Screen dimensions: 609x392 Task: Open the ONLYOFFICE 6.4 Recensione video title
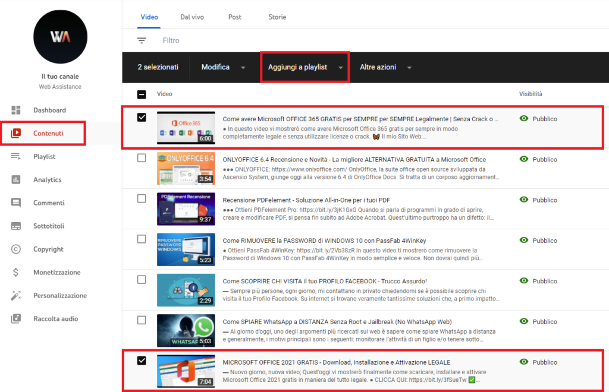point(354,159)
